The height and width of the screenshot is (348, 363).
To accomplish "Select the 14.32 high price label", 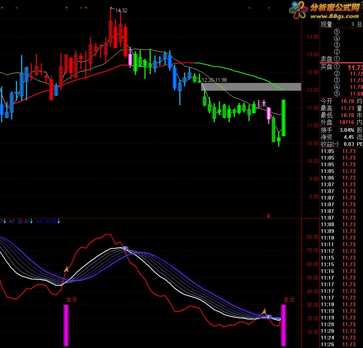I will (x=121, y=10).
